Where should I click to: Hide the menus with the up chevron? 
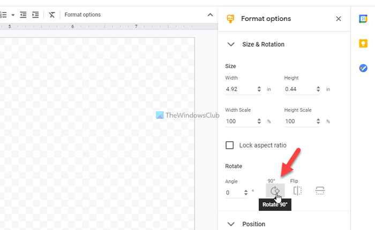point(210,14)
